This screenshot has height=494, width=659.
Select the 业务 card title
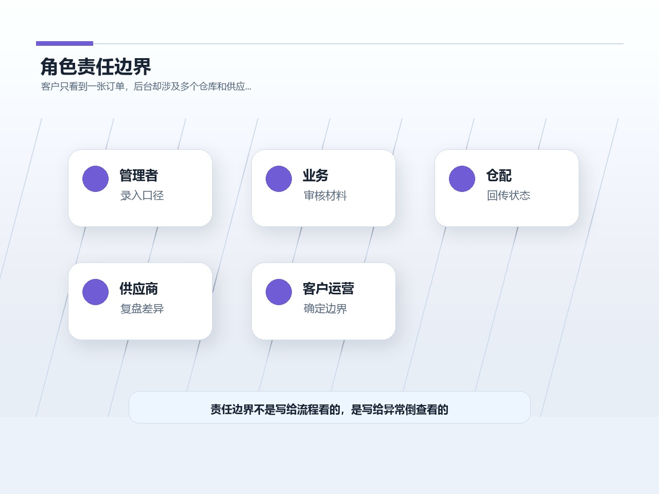(316, 175)
